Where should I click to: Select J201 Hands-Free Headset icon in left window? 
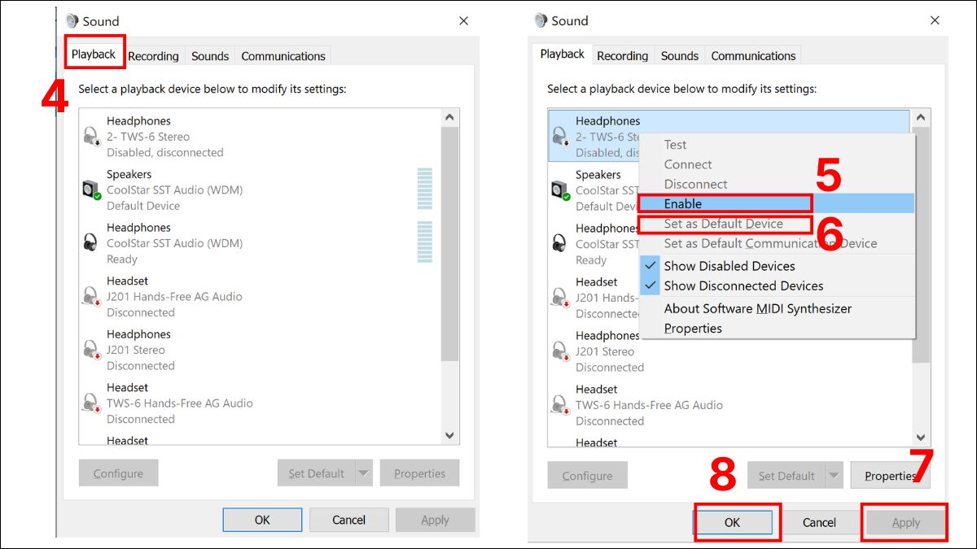(x=90, y=296)
